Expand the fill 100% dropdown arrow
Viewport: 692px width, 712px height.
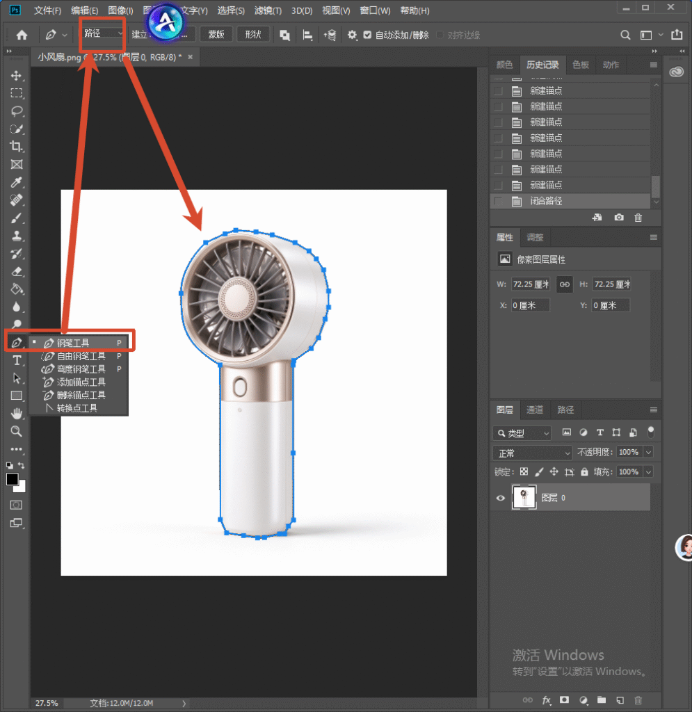point(648,472)
